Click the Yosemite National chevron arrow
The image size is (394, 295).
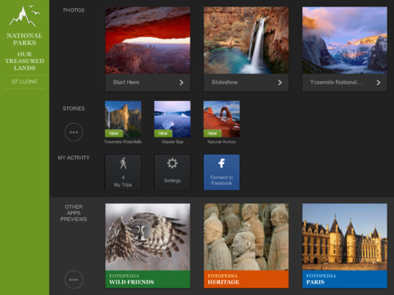[x=378, y=83]
